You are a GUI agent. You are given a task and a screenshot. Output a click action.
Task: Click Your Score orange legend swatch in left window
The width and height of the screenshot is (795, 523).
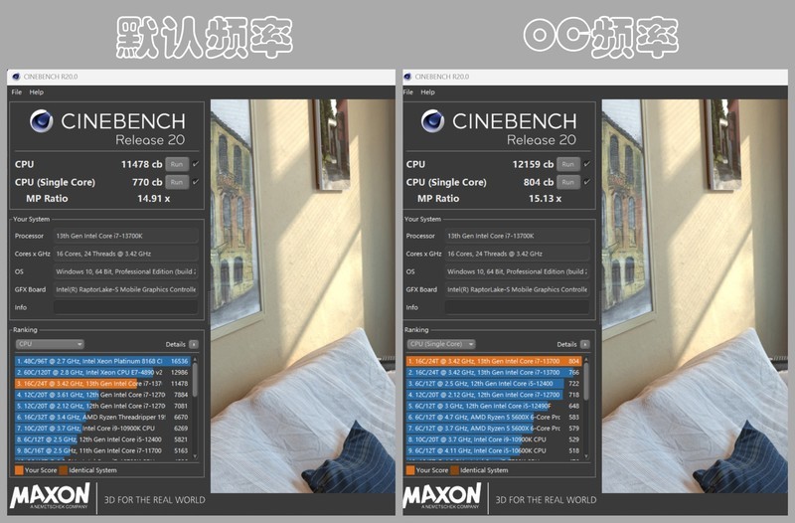click(x=19, y=470)
